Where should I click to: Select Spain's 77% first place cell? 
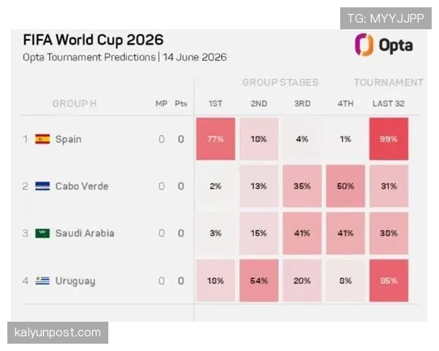pyautogui.click(x=216, y=139)
